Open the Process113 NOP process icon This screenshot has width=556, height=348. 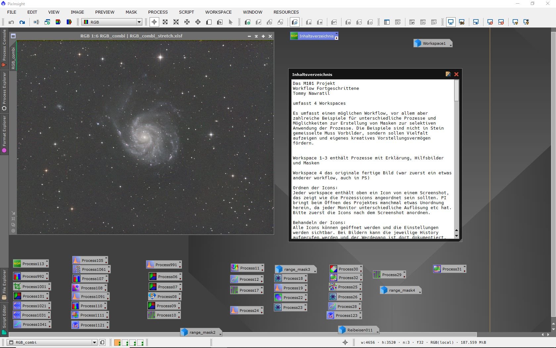pyautogui.click(x=31, y=264)
